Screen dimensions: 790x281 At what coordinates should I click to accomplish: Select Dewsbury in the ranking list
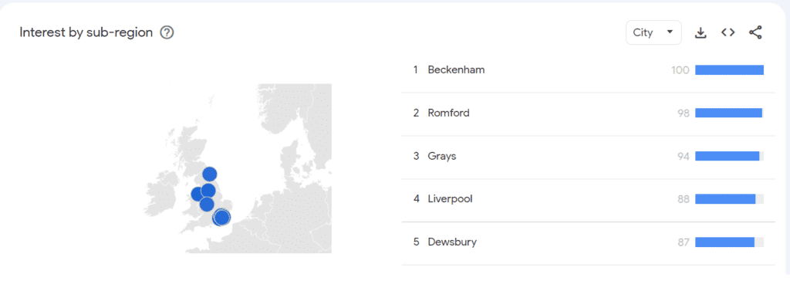588,242
